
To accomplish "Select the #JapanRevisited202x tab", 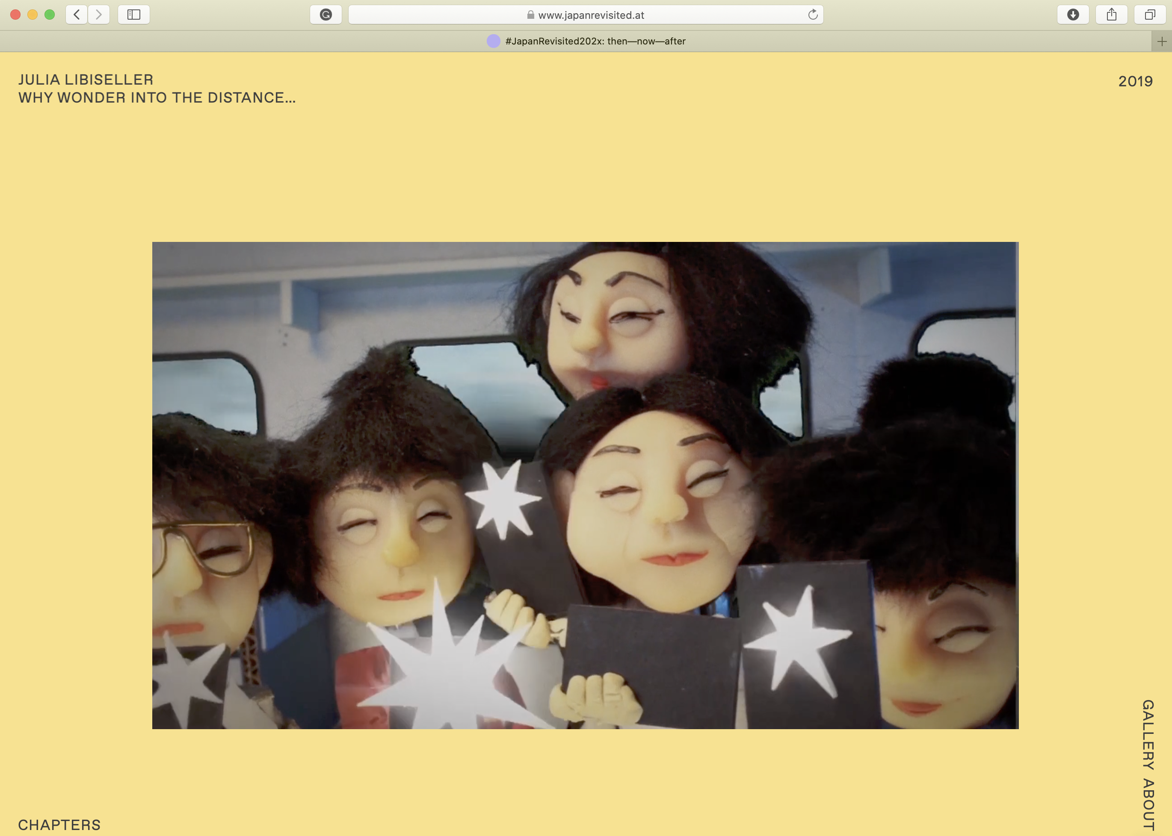I will coord(595,41).
